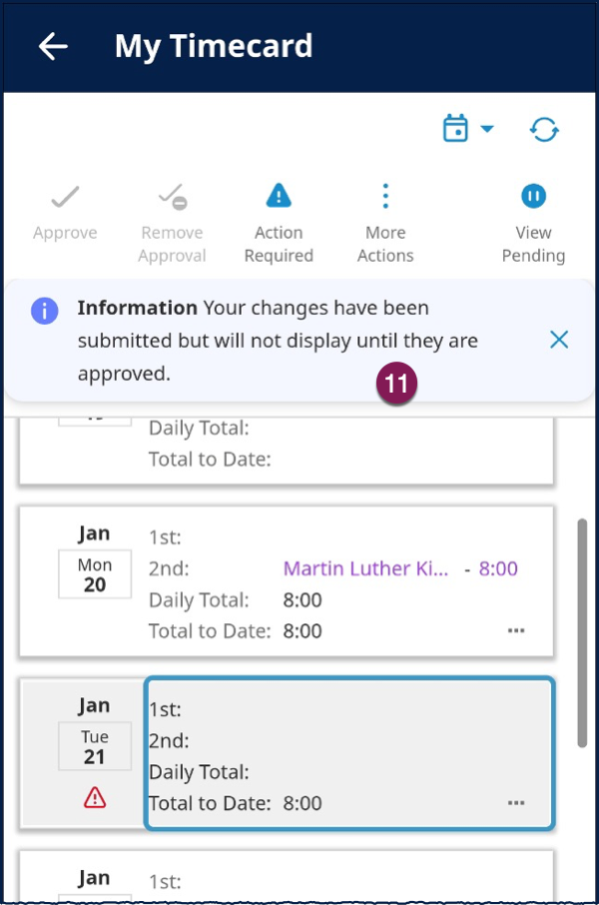Open the More Actions three-dot menu
599x905 pixels.
[x=385, y=196]
